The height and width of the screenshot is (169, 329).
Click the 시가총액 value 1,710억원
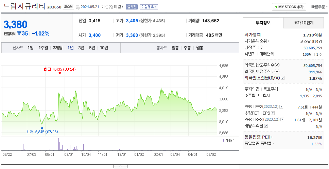[312, 35]
